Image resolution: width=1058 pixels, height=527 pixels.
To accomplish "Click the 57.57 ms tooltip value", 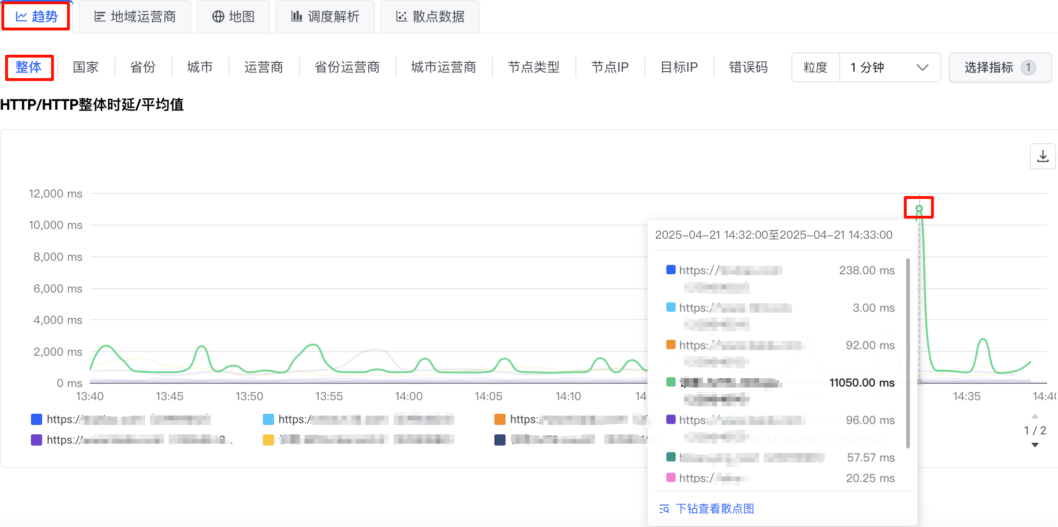I will tap(871, 458).
